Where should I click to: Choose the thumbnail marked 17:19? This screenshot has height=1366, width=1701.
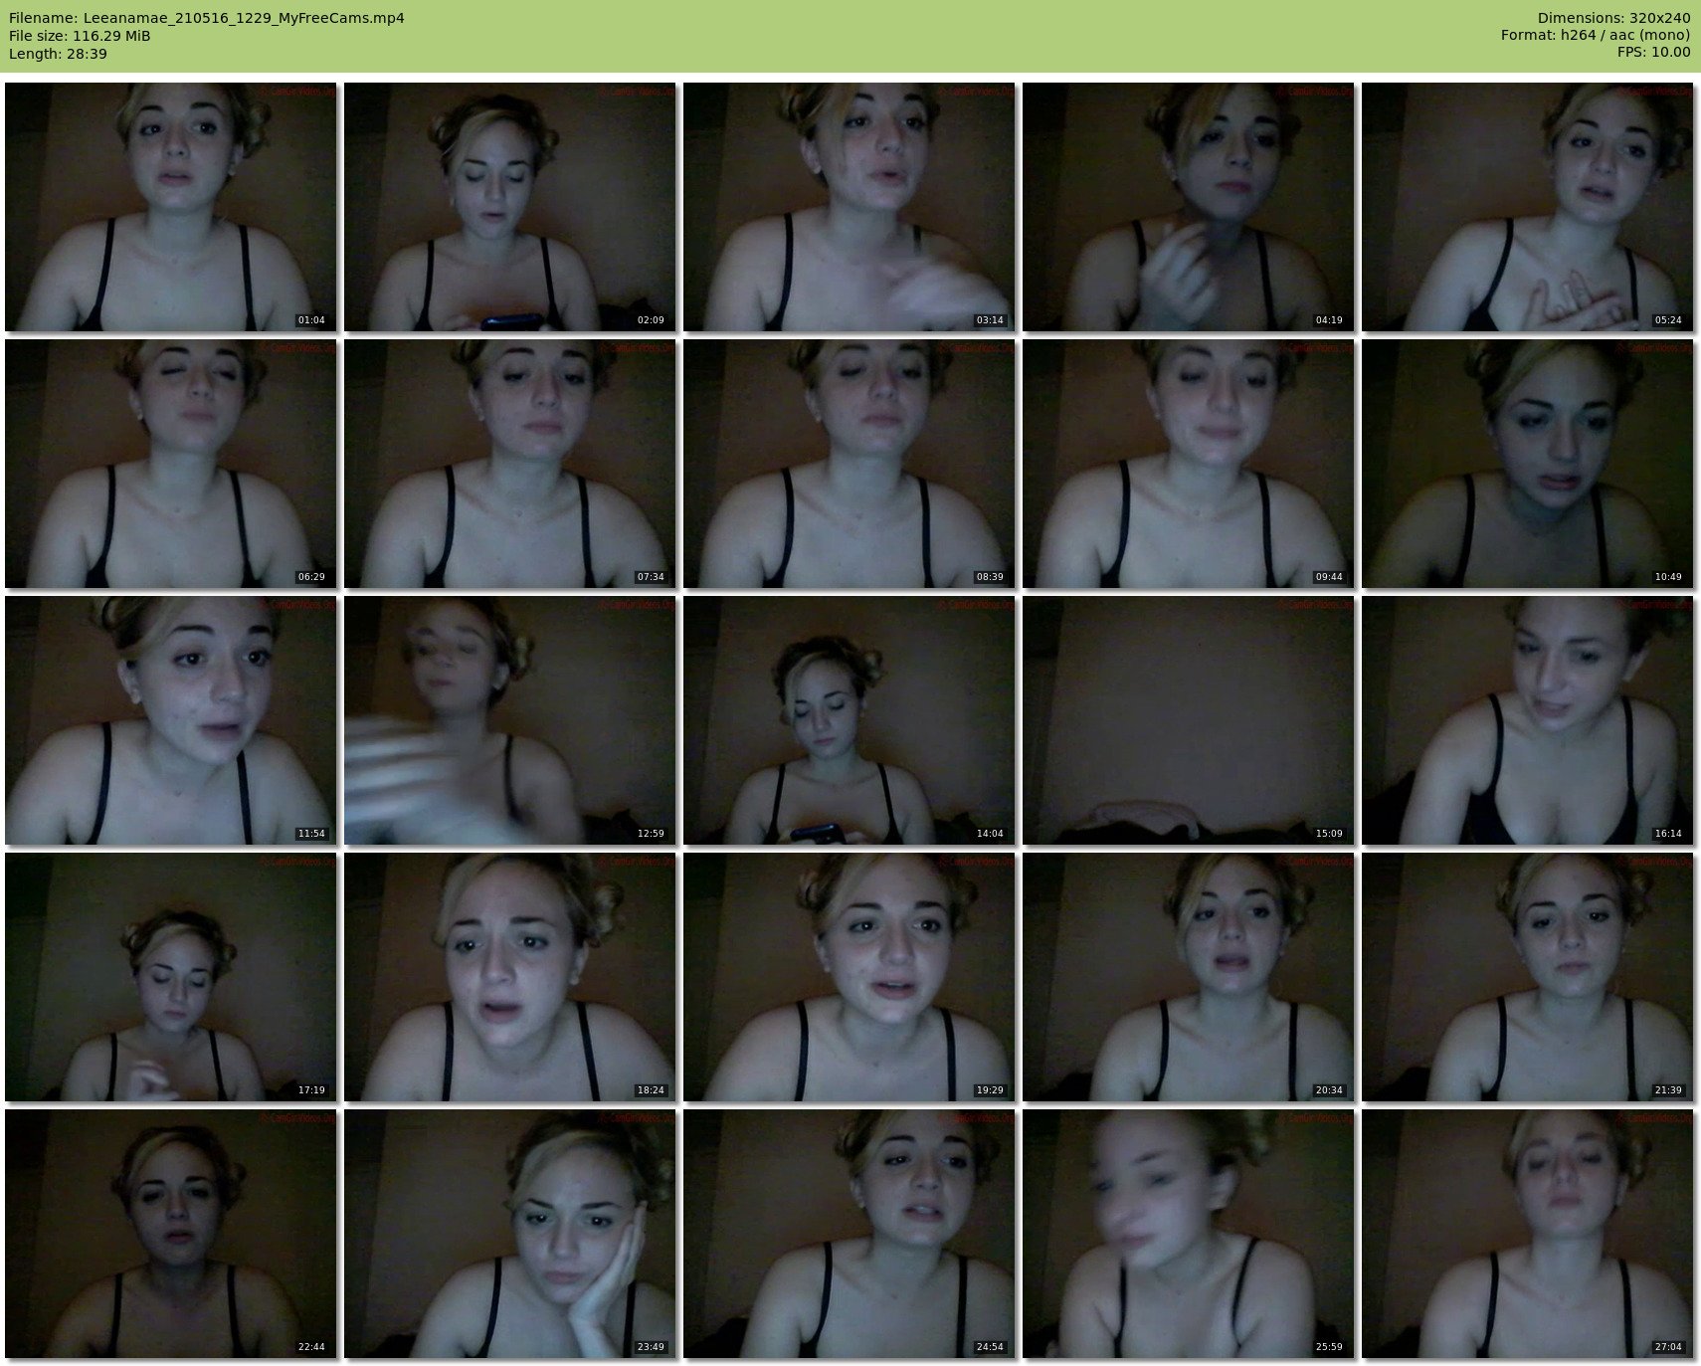pos(171,977)
